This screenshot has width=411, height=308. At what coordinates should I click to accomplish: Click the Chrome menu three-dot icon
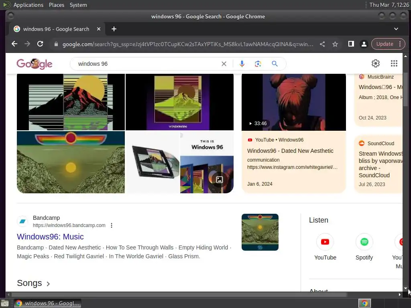[x=400, y=44]
